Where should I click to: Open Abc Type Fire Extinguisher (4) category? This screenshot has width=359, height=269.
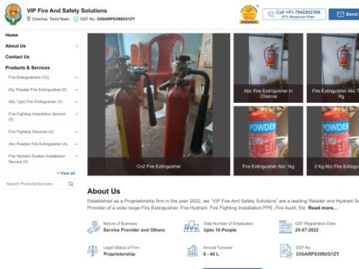coord(35,102)
